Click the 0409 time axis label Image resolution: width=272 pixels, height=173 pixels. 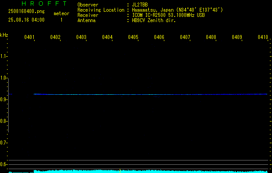[237, 37]
